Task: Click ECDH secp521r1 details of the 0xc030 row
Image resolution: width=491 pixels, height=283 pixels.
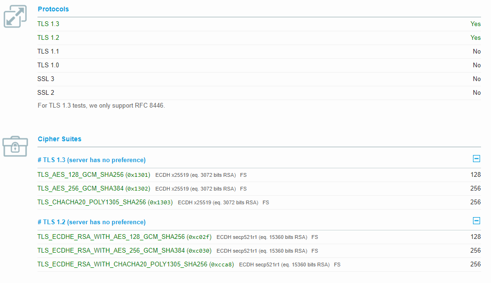Action: [262, 251]
